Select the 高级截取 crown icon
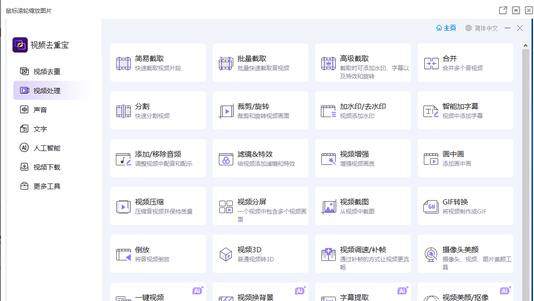The image size is (534, 301). [x=329, y=63]
